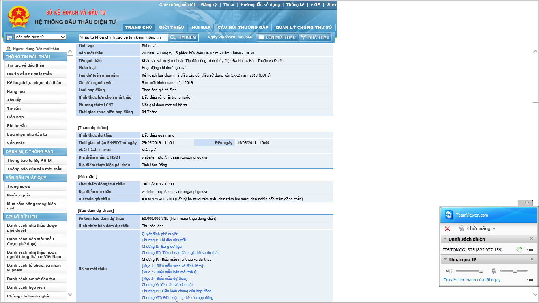The height and width of the screenshot is (303, 539).
Task: Open Thông báo từ Bộ KH-ĐT
Action: click(30, 160)
